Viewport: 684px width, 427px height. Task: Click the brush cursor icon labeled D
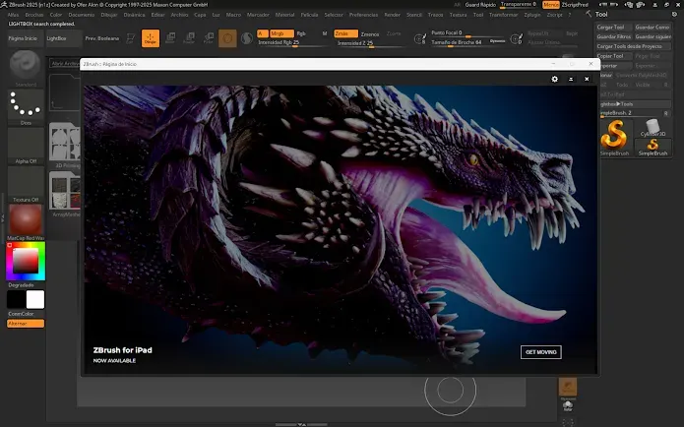pyautogui.click(x=516, y=39)
